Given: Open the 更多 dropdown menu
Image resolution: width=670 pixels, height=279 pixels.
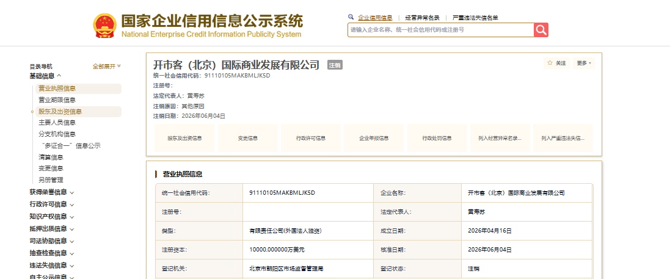Looking at the screenshot, I should (x=584, y=63).
